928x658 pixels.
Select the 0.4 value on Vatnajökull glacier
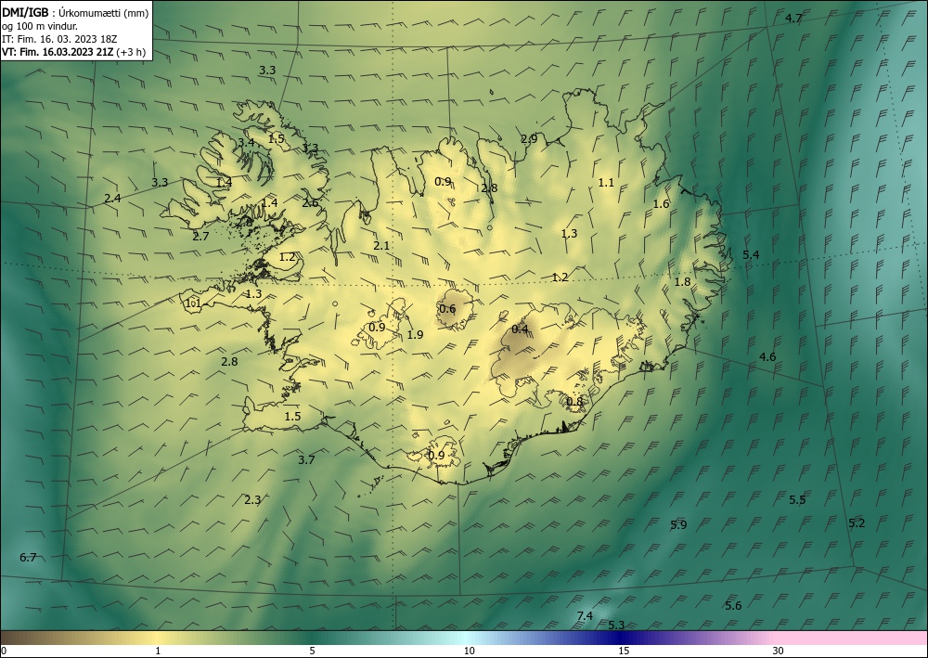click(x=520, y=329)
